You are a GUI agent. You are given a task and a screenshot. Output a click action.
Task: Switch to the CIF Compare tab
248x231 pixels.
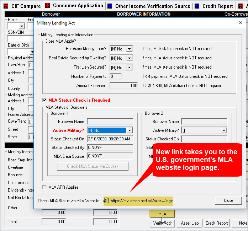(26, 6)
